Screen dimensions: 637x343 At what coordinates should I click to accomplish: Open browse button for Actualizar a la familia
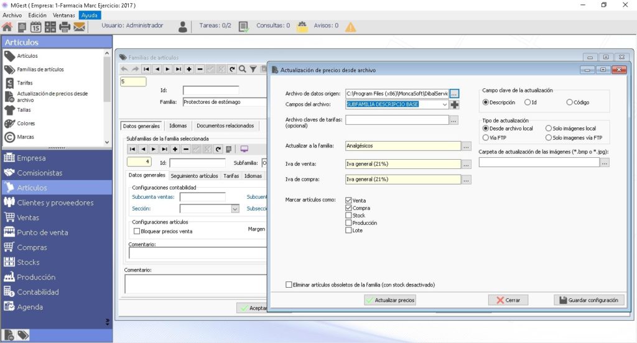click(x=467, y=146)
